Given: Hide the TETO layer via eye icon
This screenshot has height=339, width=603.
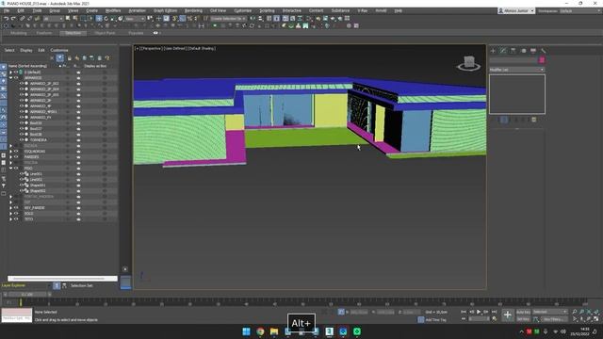Looking at the screenshot, I should [x=16, y=219].
